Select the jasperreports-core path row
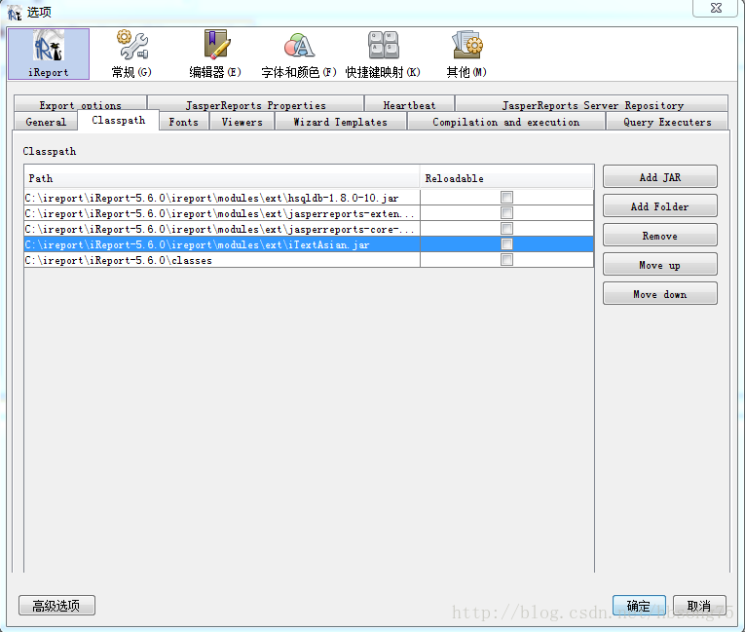Screen dimensions: 745x632 click(x=222, y=229)
